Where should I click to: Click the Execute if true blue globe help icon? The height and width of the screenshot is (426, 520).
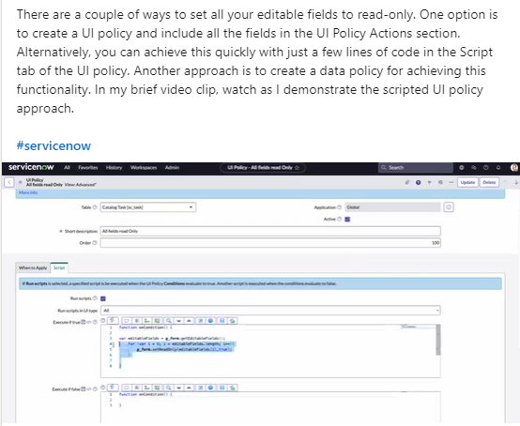(210, 321)
